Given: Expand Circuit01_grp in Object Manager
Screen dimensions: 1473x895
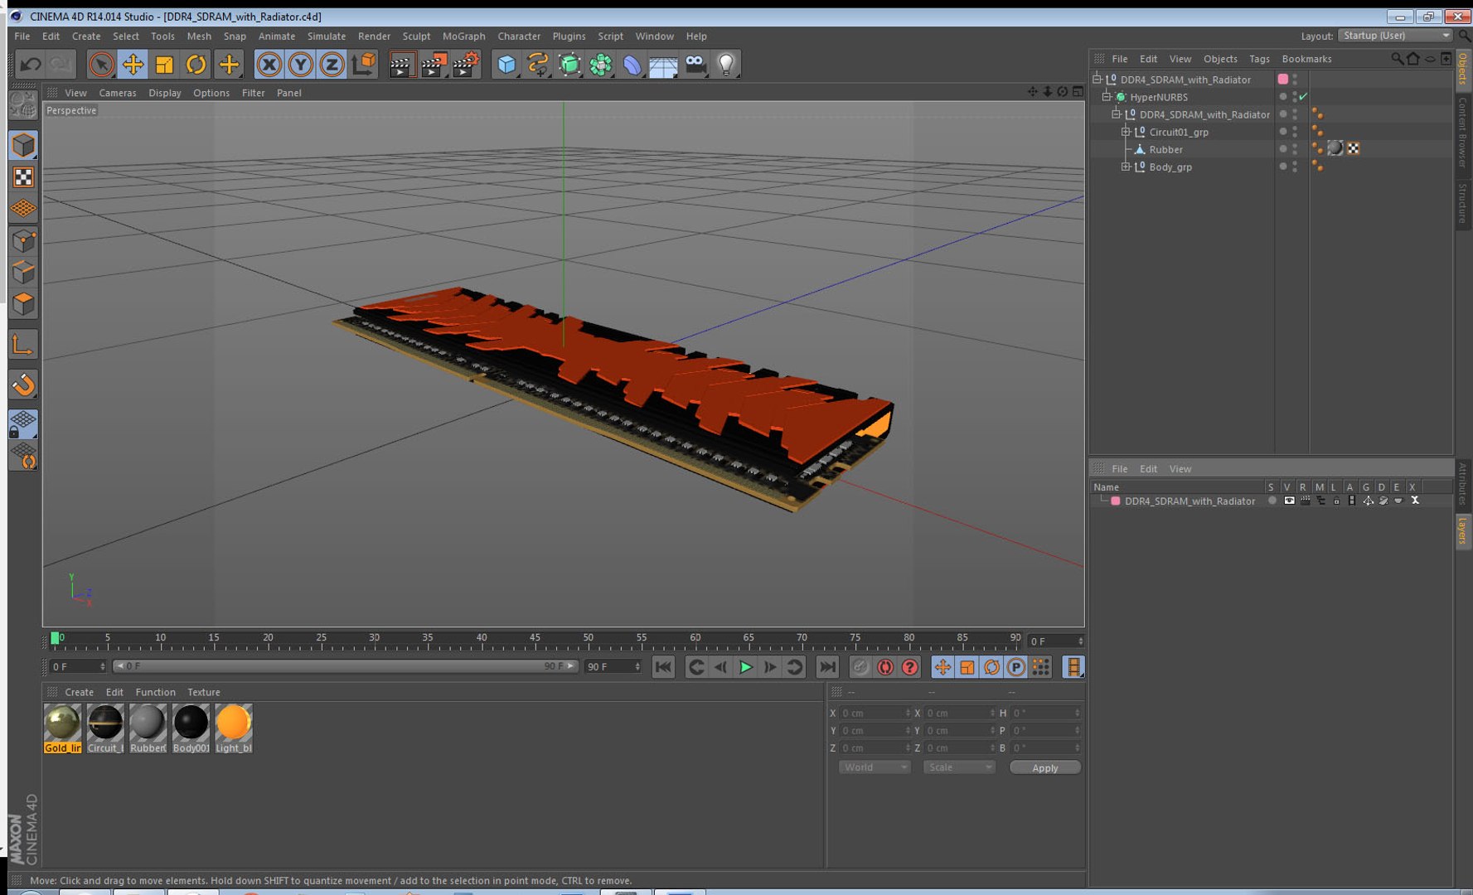Looking at the screenshot, I should tap(1126, 132).
